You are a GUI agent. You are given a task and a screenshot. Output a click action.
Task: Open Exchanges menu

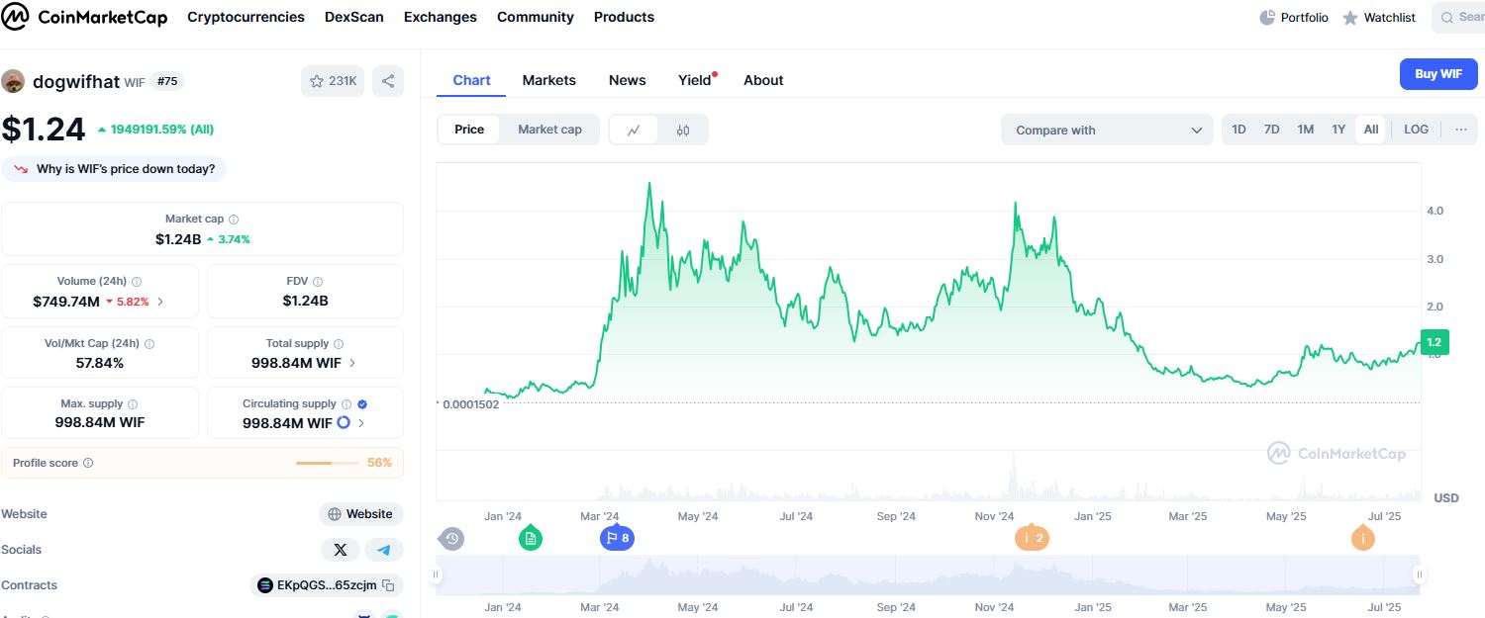pyautogui.click(x=441, y=17)
